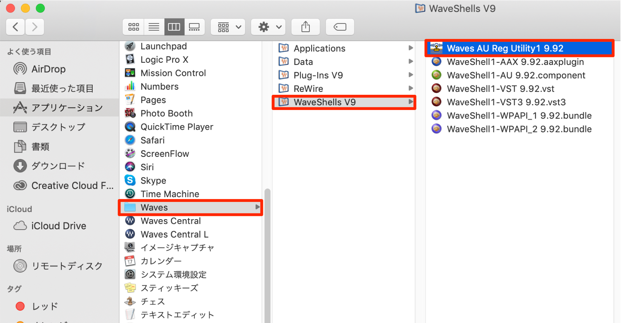Screen dimensions: 621x323
Task: Expand Applications folder arrow in Waves column
Action: (x=410, y=48)
